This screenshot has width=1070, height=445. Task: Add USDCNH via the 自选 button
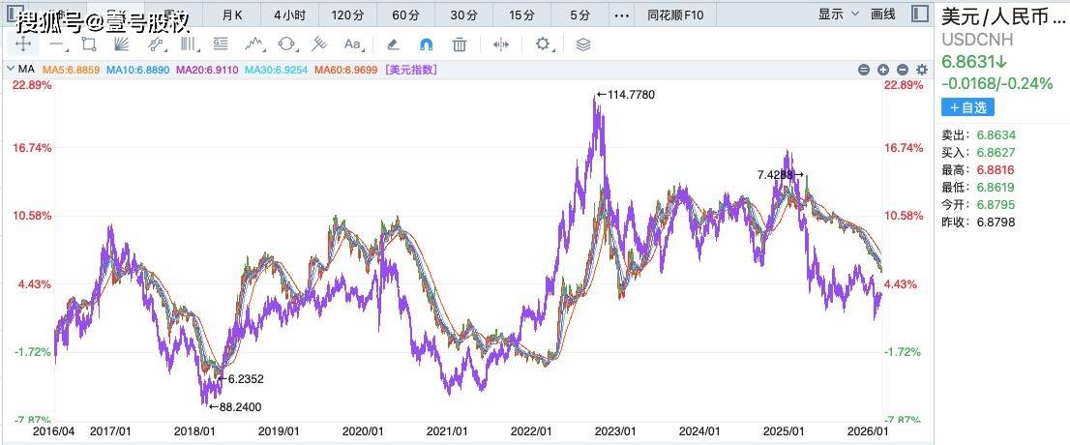coord(967,107)
